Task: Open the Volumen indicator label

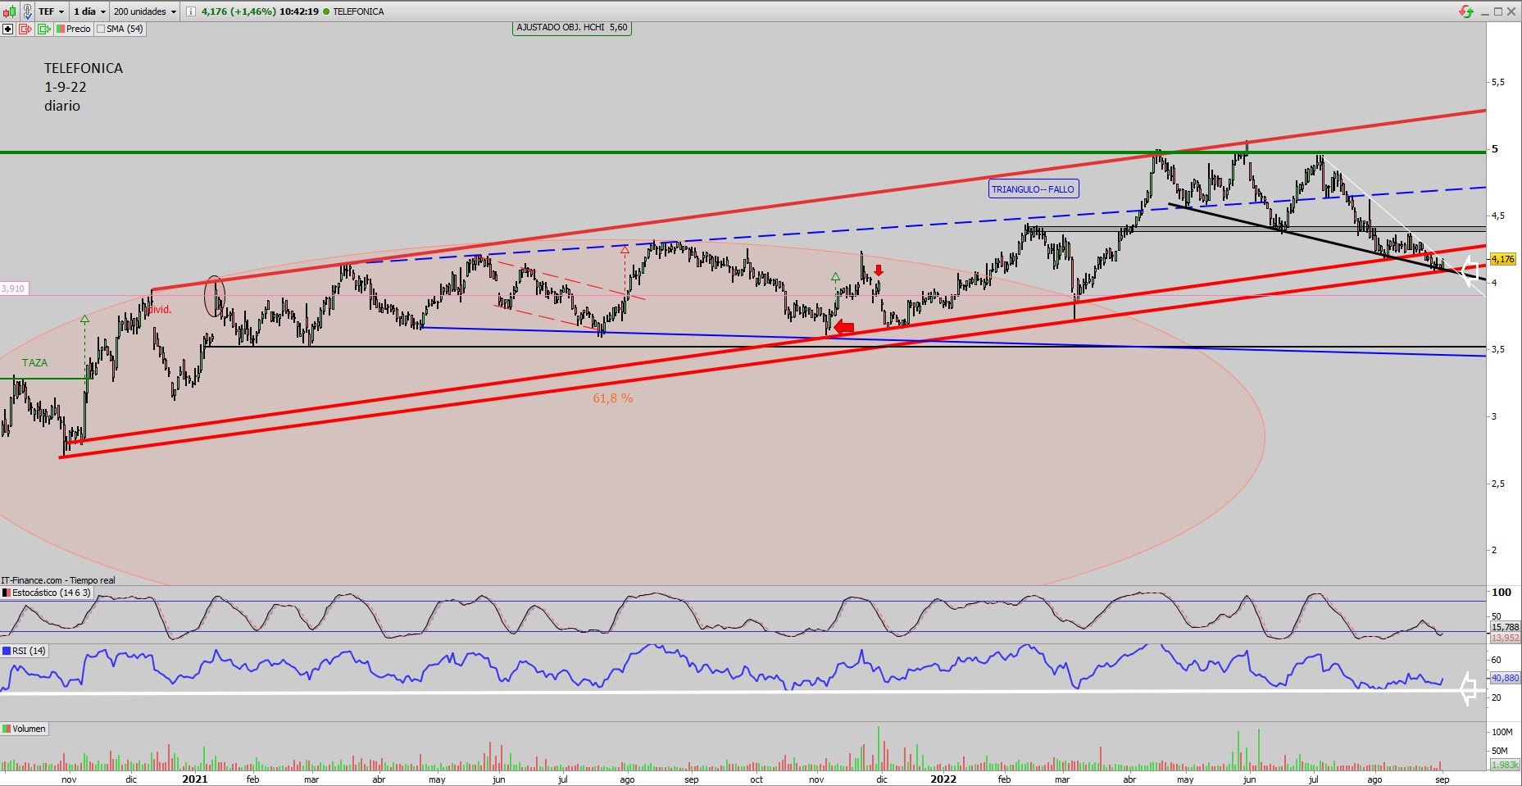Action: click(29, 729)
